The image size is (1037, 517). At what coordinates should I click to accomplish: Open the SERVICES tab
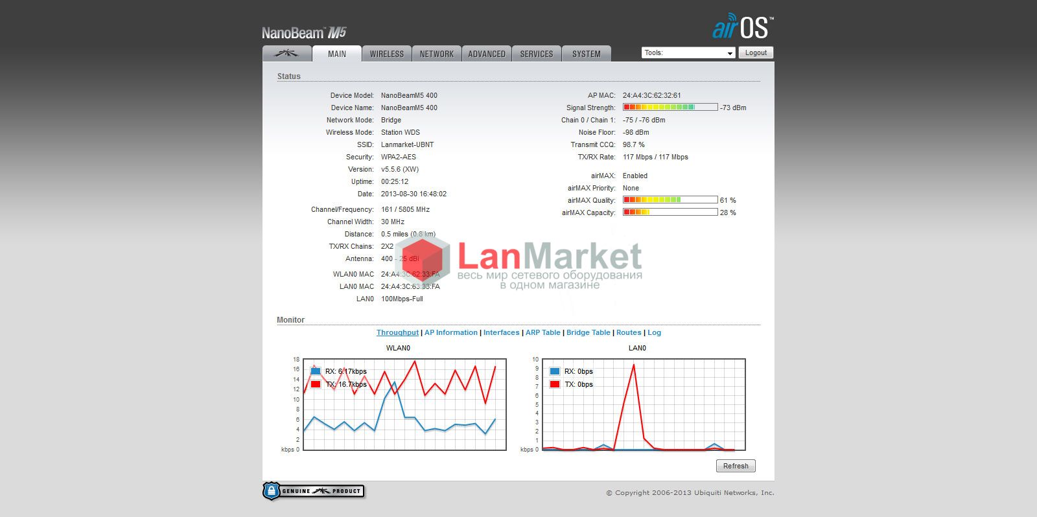tap(536, 54)
